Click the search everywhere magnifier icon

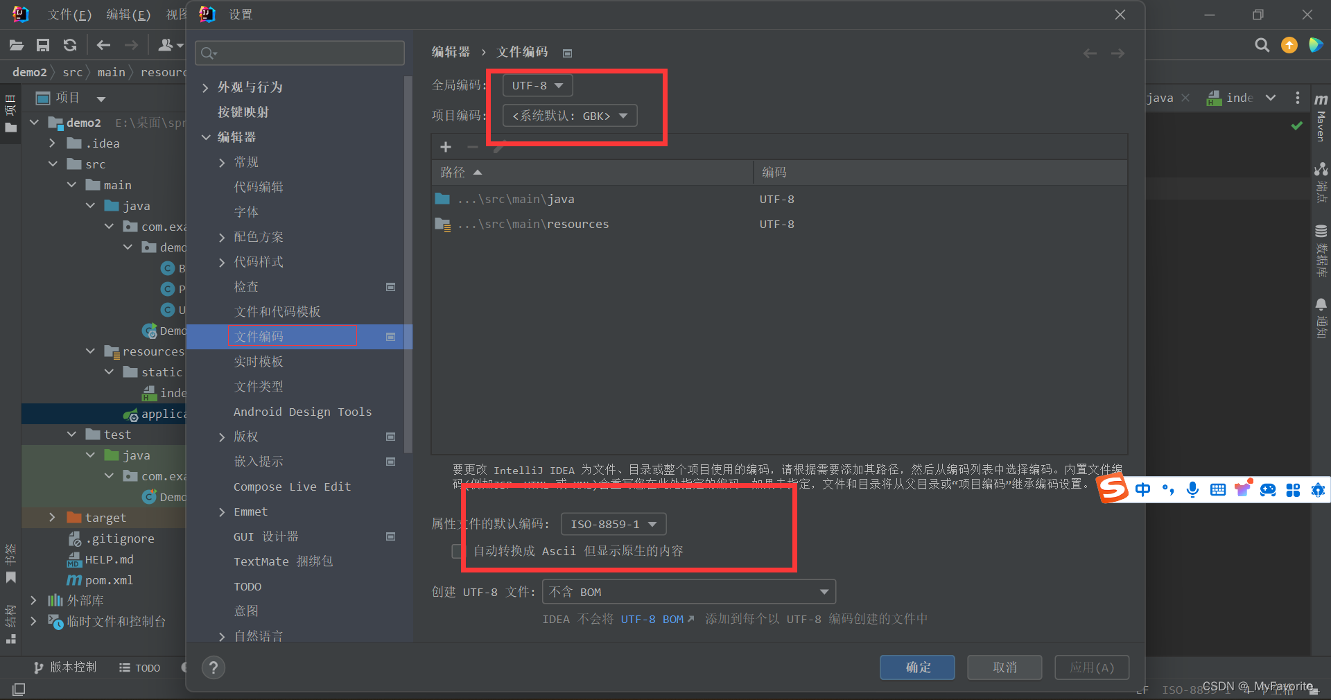(x=1262, y=45)
